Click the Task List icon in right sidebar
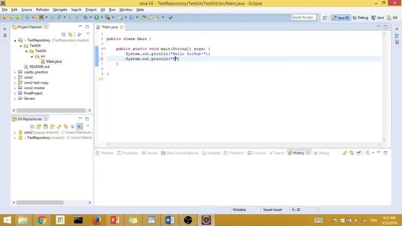This screenshot has width=402, height=226. [x=397, y=42]
